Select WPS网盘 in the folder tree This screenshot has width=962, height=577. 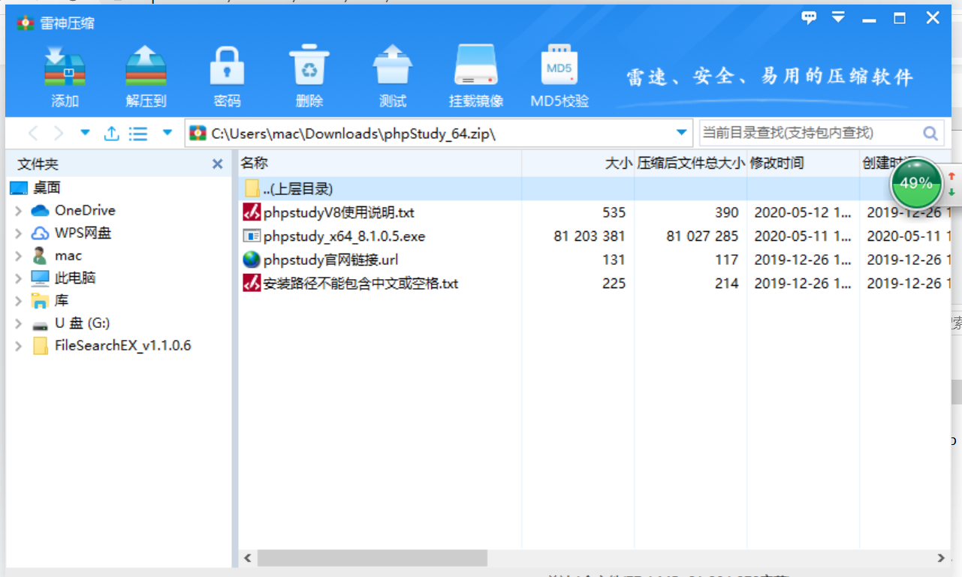click(x=83, y=233)
